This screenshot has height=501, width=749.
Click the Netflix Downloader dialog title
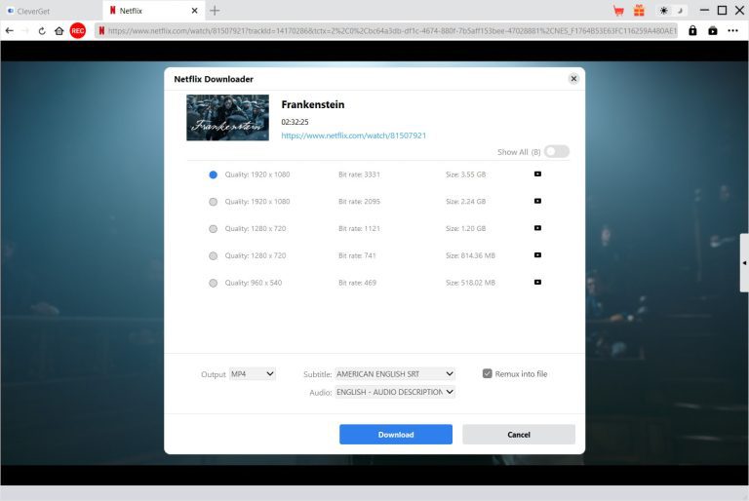click(x=214, y=79)
